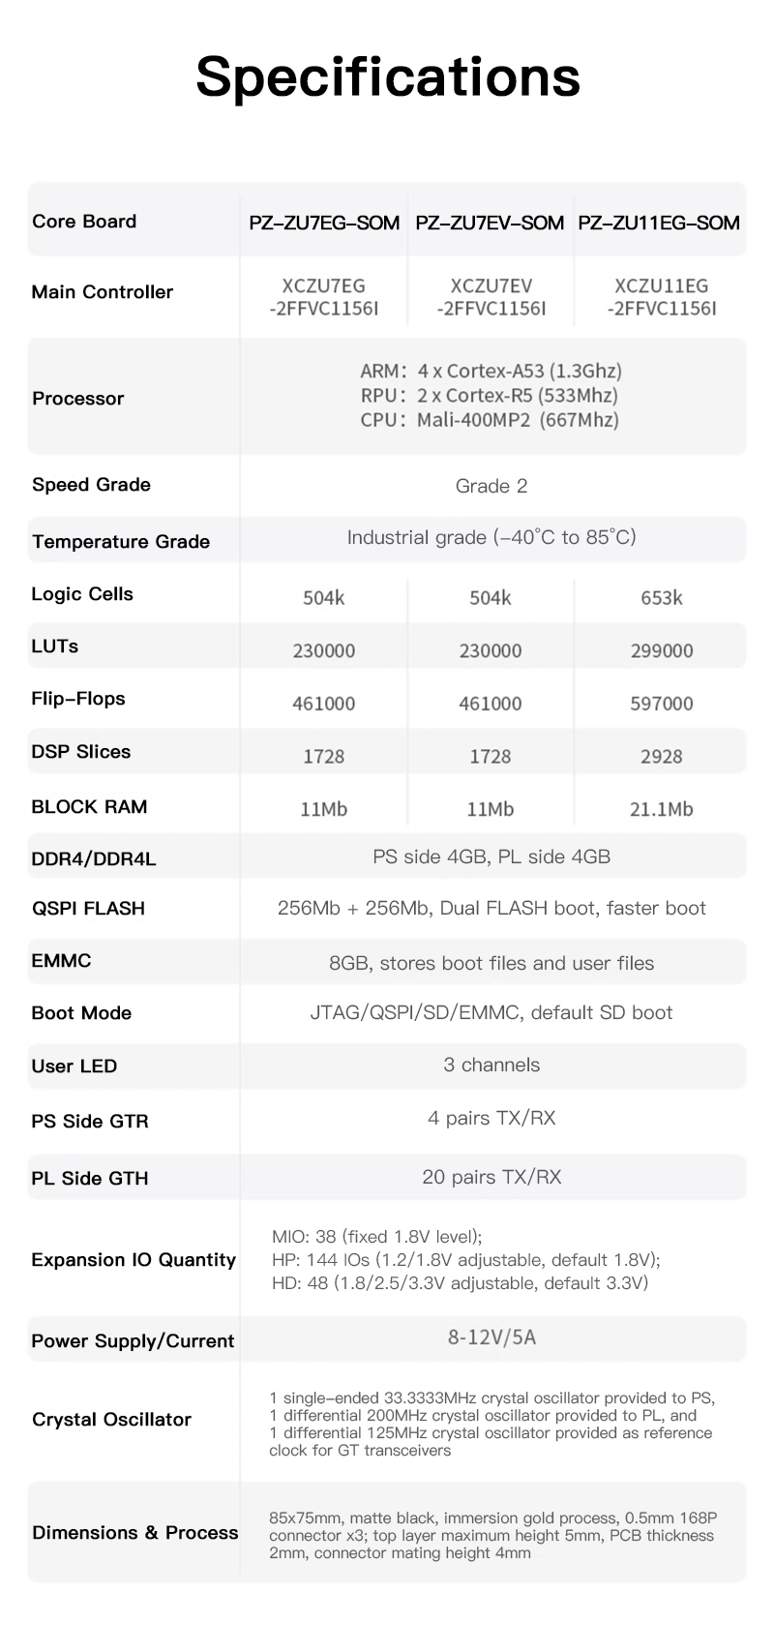Click the Grade 2 speed grade value
The width and height of the screenshot is (774, 1652).
[491, 486]
